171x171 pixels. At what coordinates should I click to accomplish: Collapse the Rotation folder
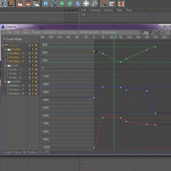click(5, 82)
